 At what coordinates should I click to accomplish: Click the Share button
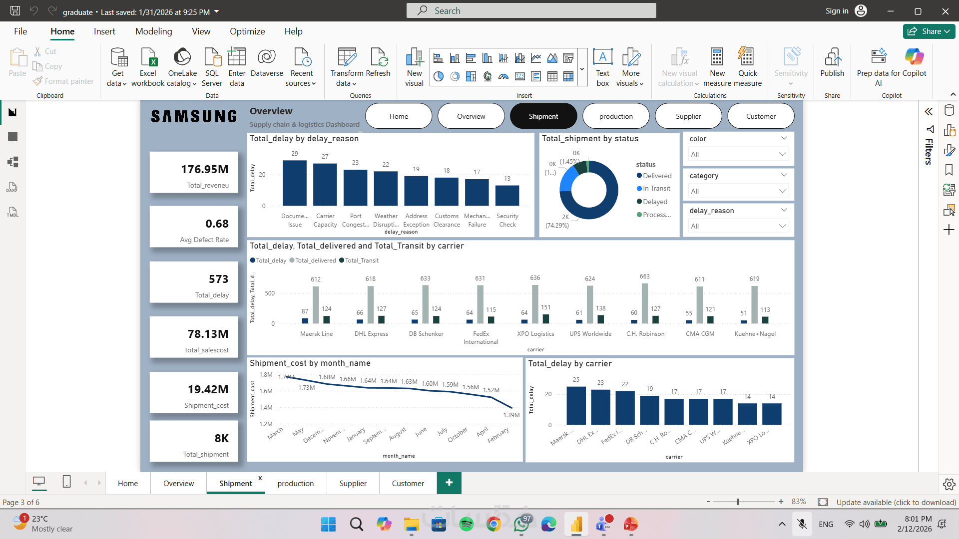(929, 31)
